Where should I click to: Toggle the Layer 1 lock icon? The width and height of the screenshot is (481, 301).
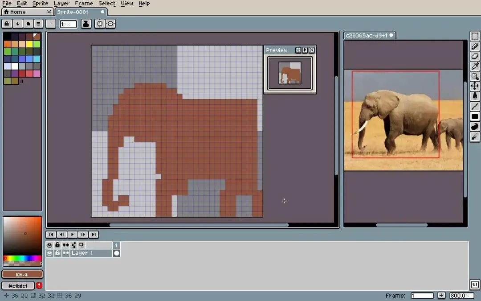57,253
